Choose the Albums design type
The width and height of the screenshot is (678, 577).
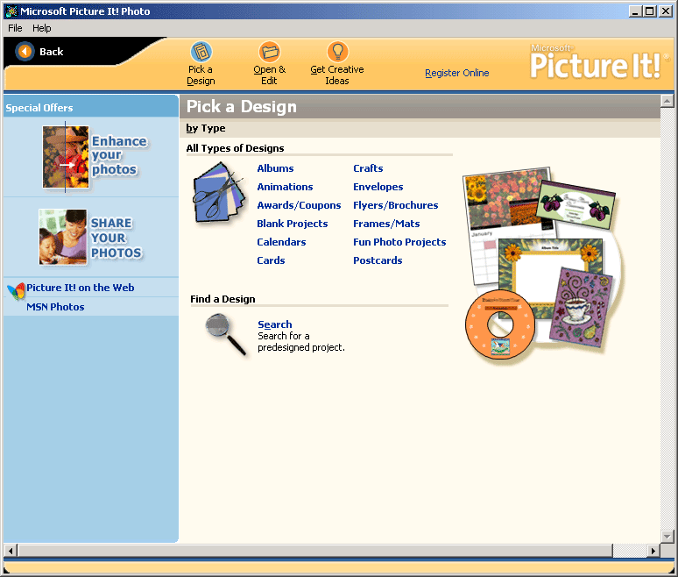[275, 168]
